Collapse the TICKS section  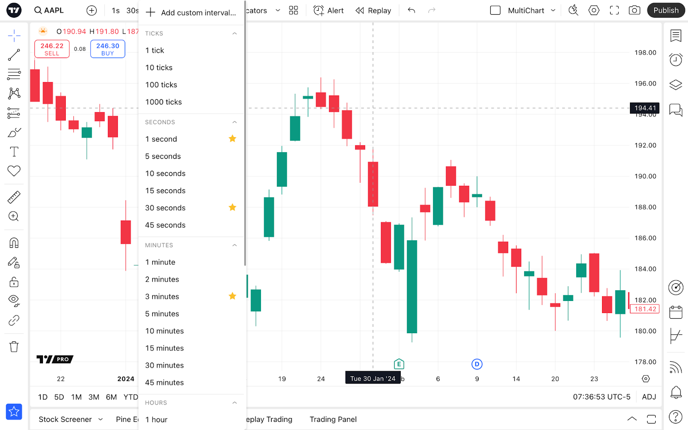234,34
